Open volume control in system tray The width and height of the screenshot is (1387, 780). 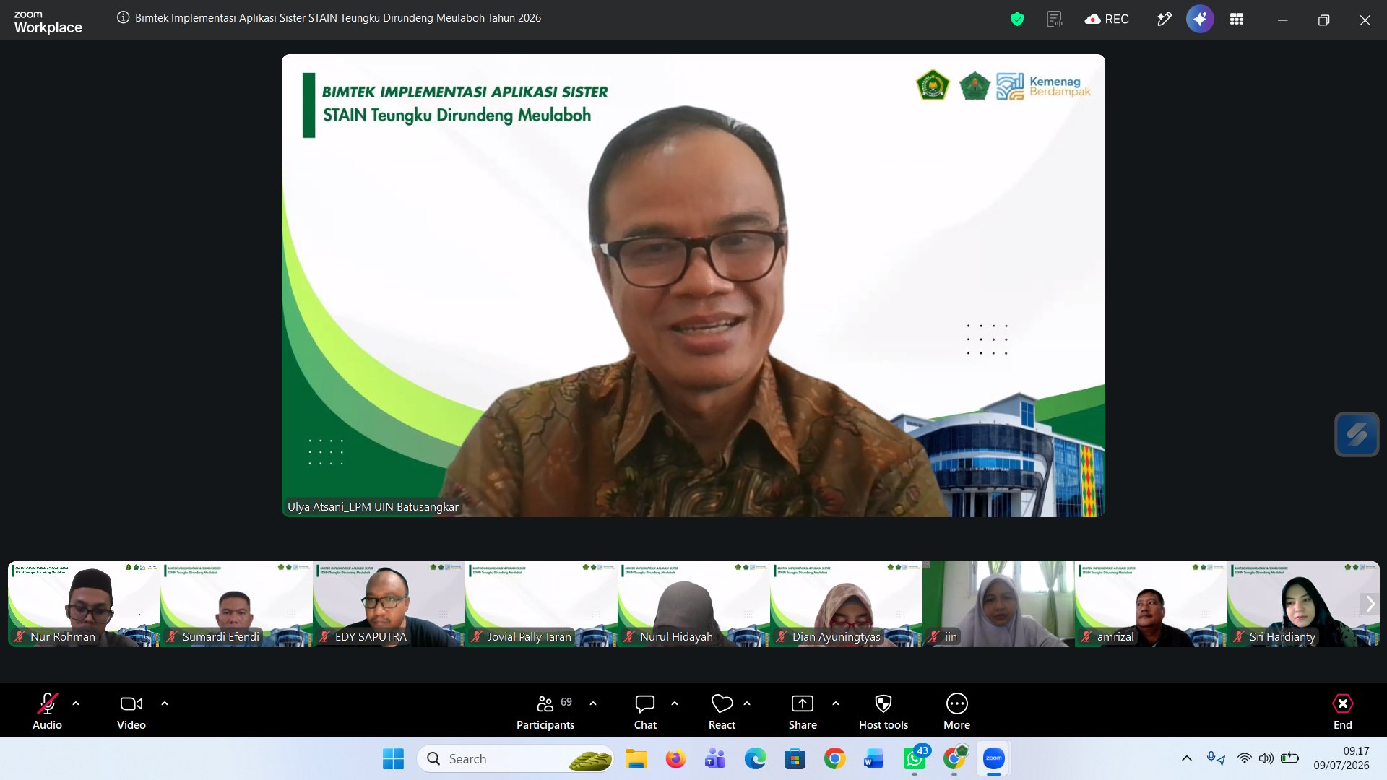(x=1266, y=758)
